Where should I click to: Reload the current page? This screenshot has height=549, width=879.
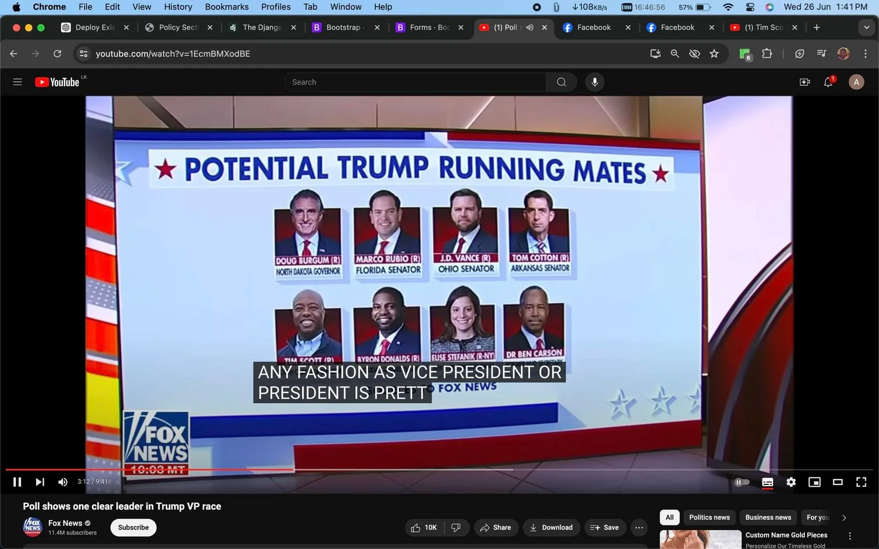[x=57, y=53]
